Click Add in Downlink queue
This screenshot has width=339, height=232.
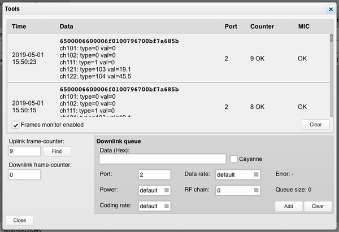289,206
